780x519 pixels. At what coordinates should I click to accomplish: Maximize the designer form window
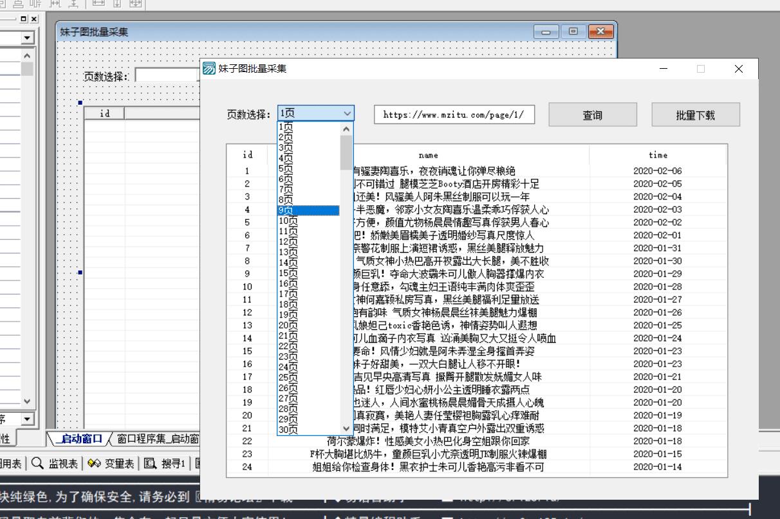(x=572, y=31)
